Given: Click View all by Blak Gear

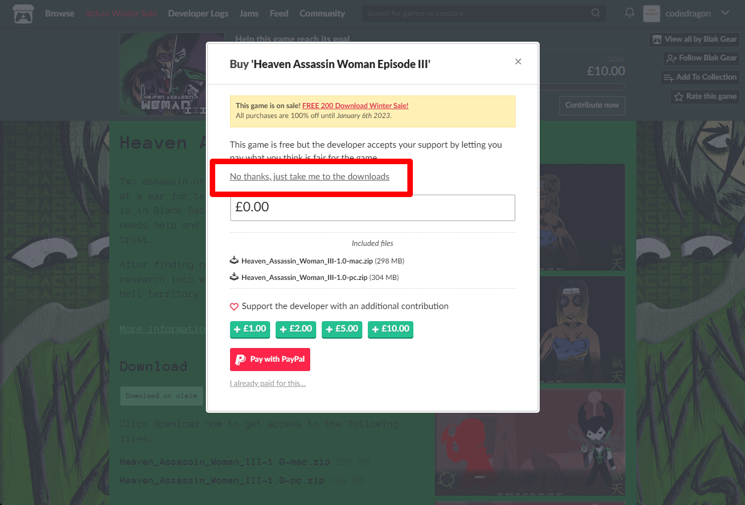Looking at the screenshot, I should click(x=694, y=40).
